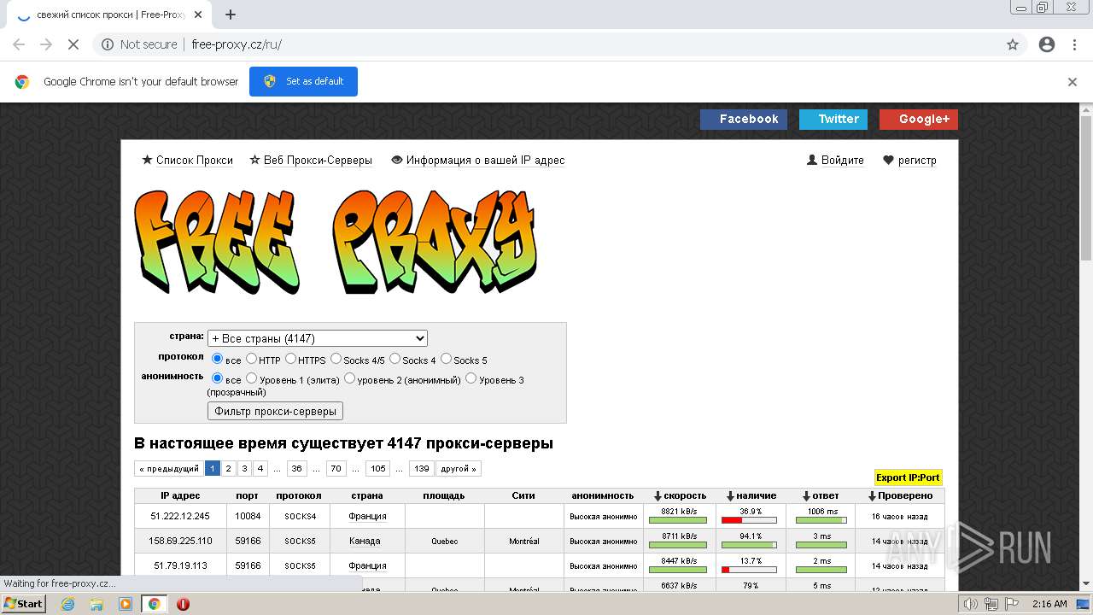Click the Set as default button
The height and width of the screenshot is (615, 1093).
[x=303, y=81]
